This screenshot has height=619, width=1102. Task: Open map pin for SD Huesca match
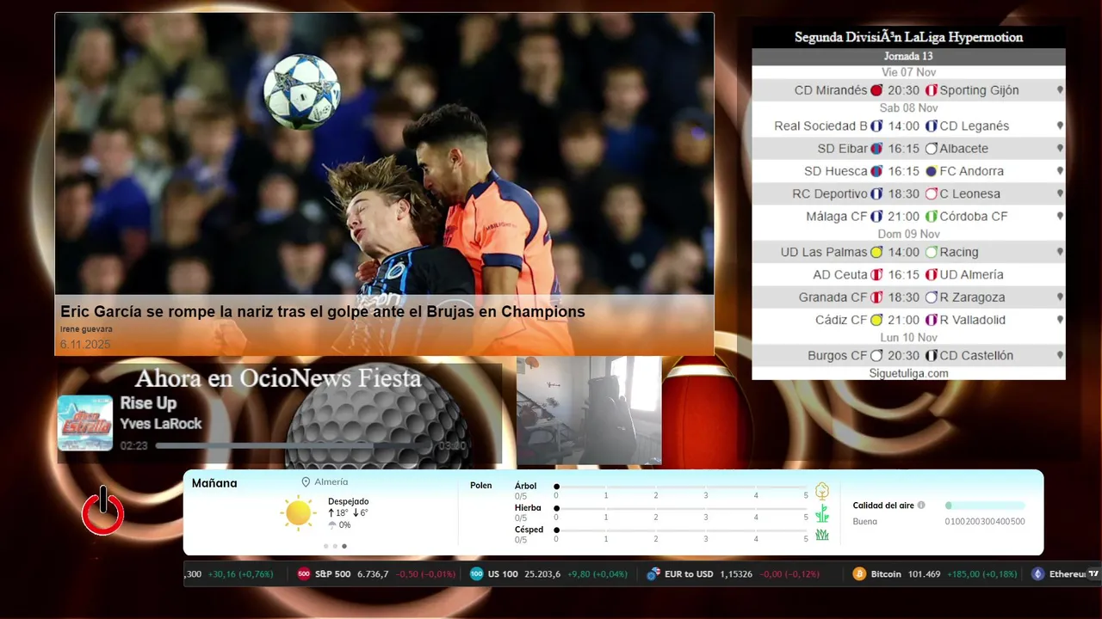pyautogui.click(x=1060, y=171)
